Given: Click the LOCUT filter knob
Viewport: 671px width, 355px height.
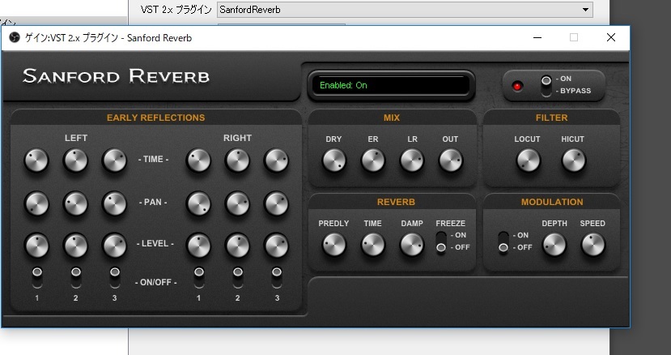Looking at the screenshot, I should [528, 160].
